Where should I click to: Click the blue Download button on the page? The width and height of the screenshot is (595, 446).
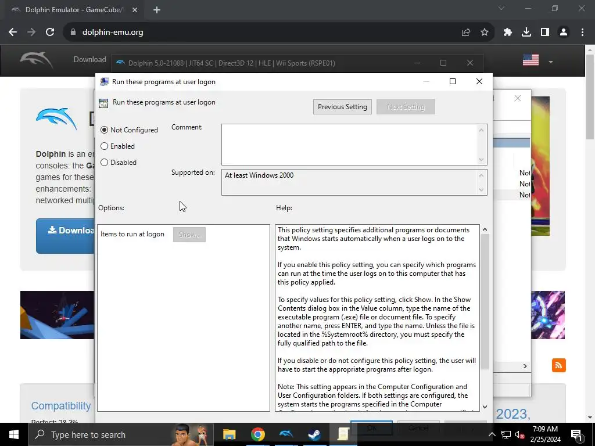point(65,236)
